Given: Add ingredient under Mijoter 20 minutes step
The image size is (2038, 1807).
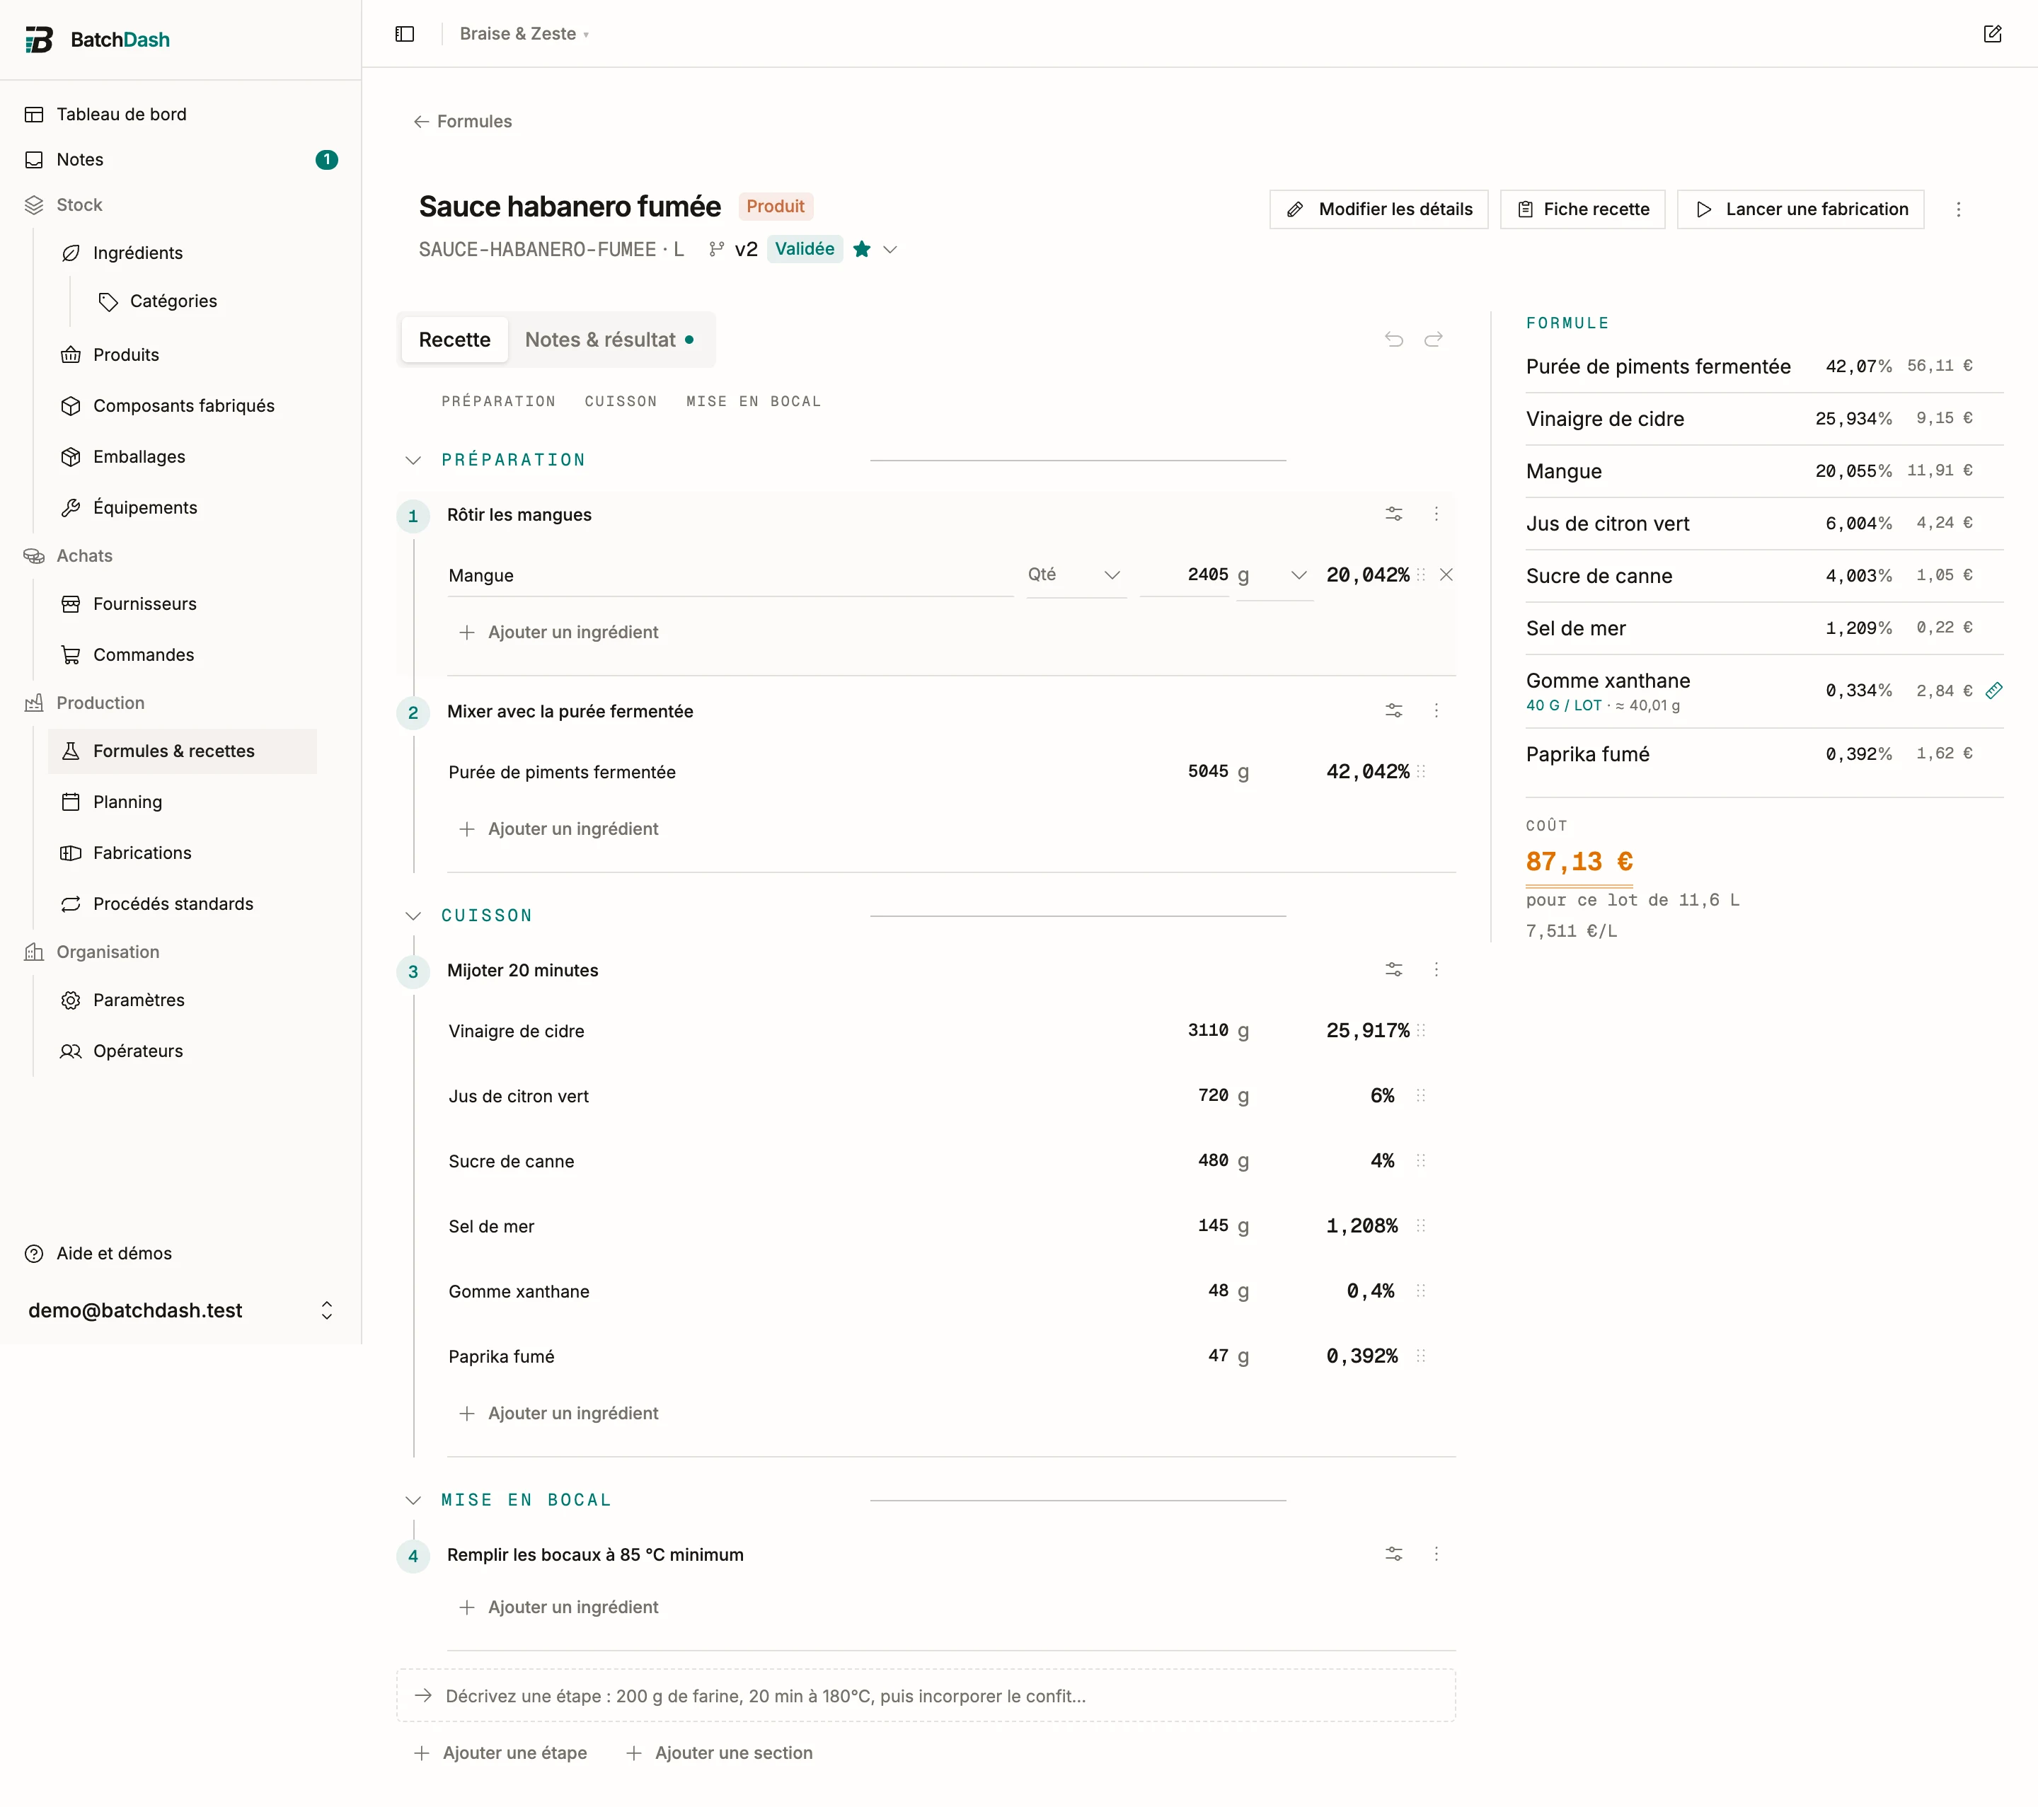Looking at the screenshot, I should pyautogui.click(x=558, y=1414).
